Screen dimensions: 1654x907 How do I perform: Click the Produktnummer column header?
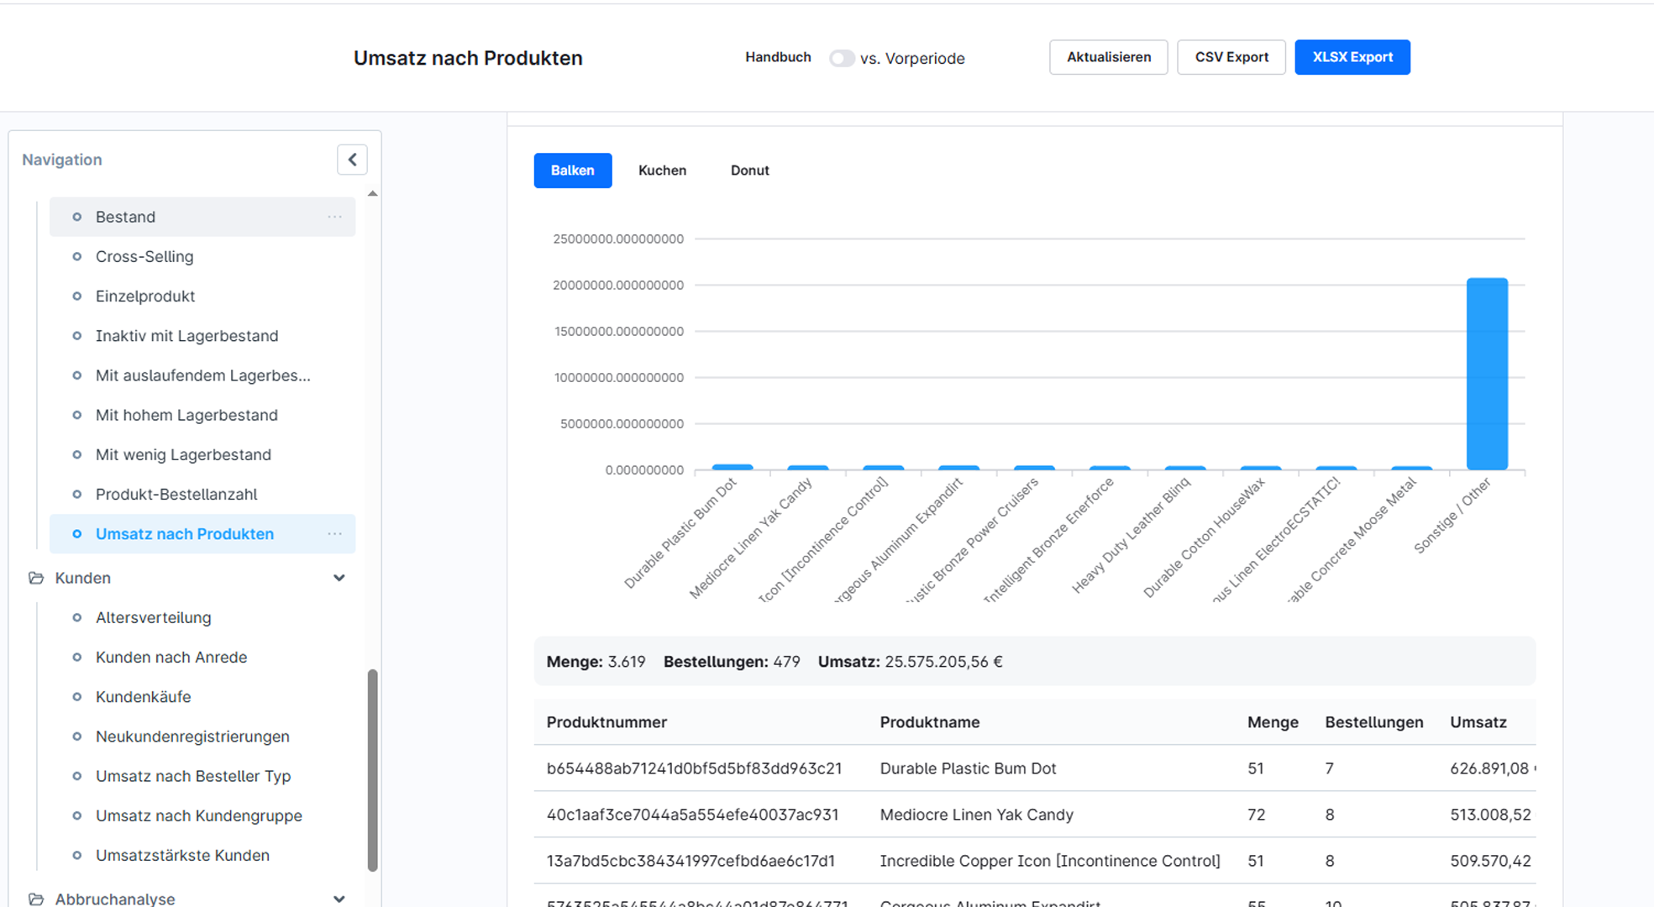point(606,722)
